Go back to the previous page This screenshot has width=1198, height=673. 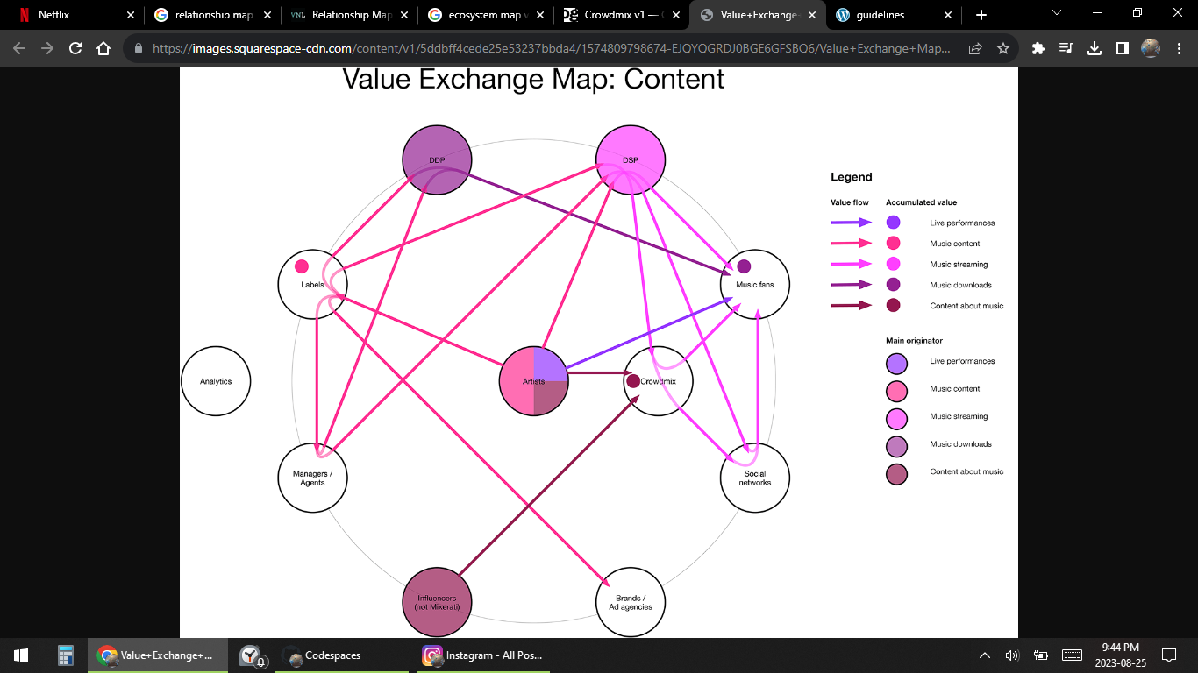[x=19, y=49]
